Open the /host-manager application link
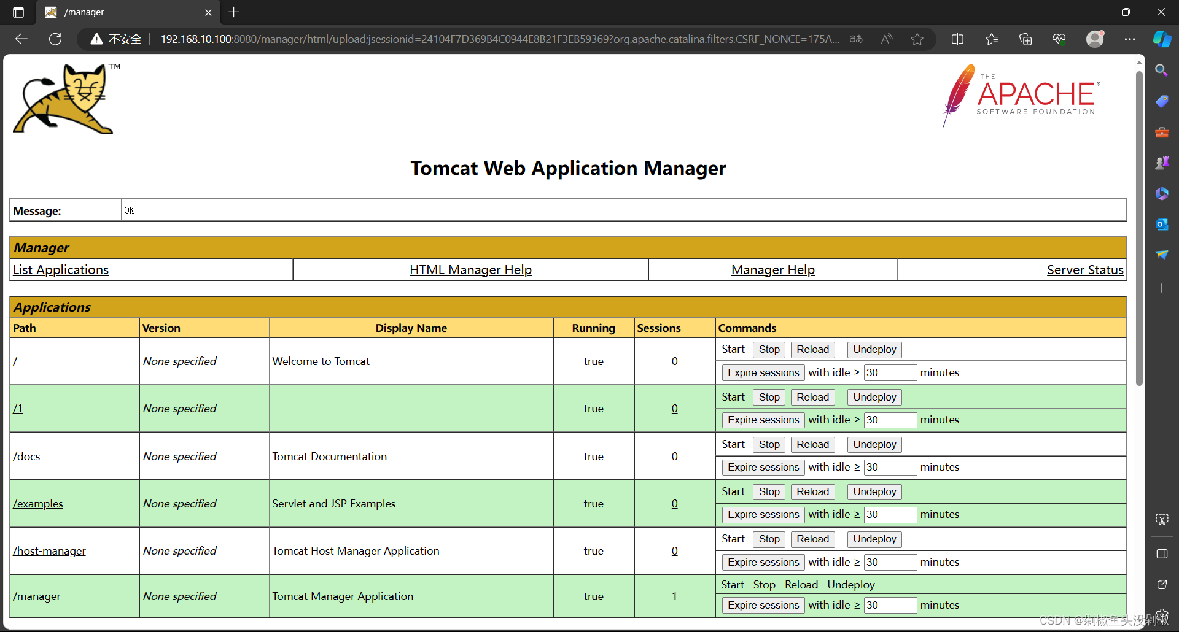 [x=49, y=551]
